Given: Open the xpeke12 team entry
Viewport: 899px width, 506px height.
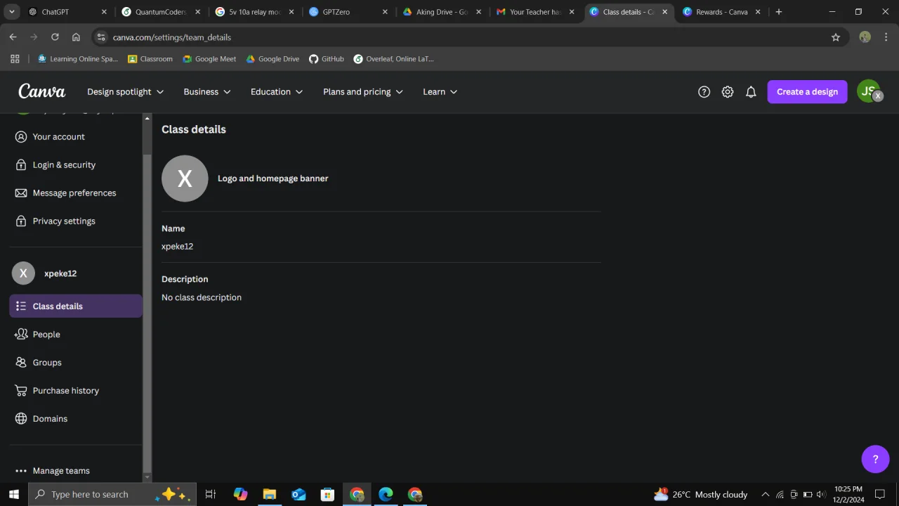Looking at the screenshot, I should [76, 273].
